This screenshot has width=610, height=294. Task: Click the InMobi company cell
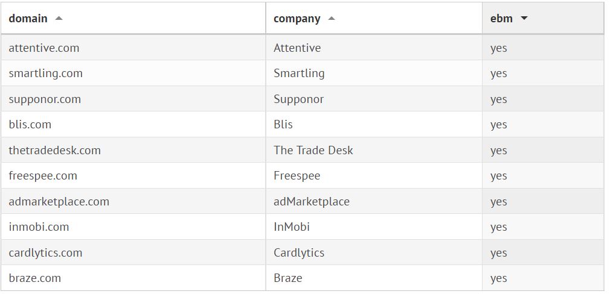point(292,227)
